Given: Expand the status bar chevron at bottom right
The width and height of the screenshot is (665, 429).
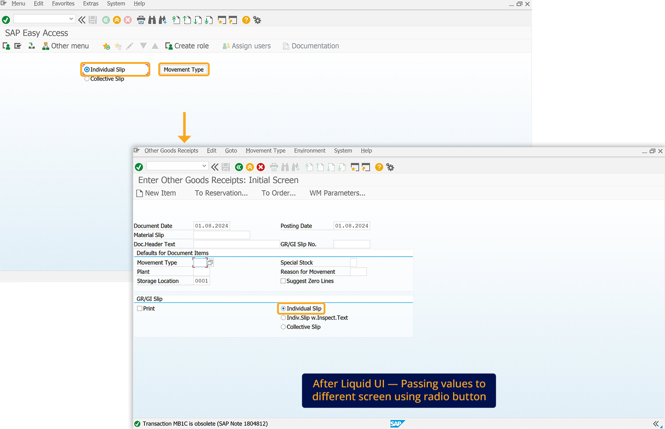Looking at the screenshot, I should coord(656,424).
